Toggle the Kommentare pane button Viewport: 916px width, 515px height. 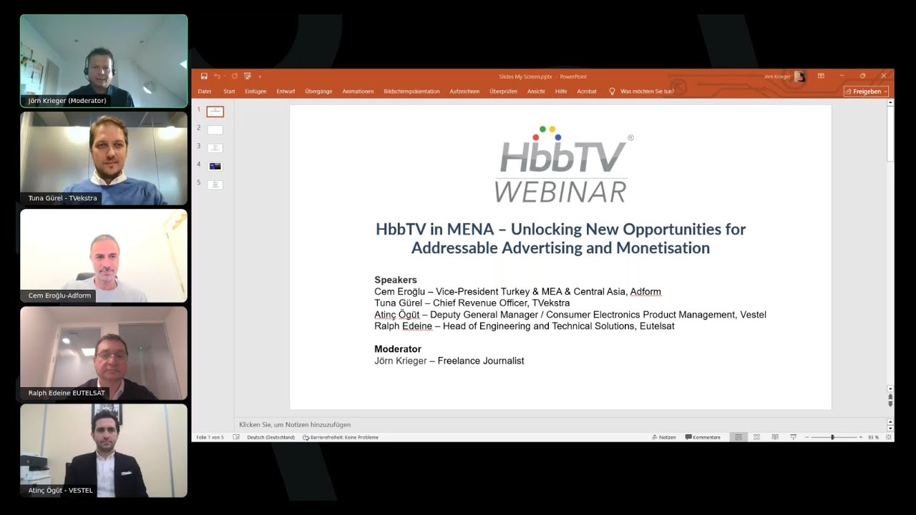(703, 437)
